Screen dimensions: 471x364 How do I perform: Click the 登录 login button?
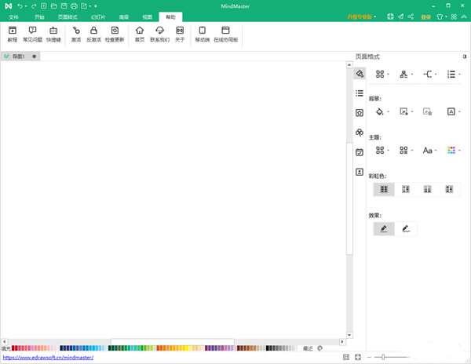coord(426,16)
